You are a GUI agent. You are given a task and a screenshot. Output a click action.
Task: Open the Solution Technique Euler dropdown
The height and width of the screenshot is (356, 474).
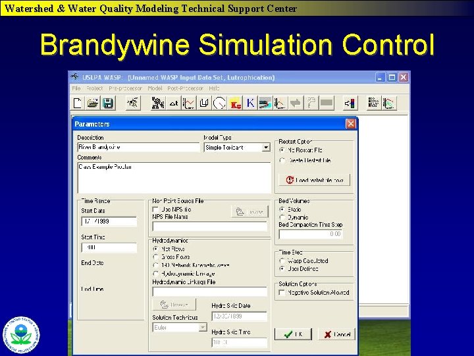tap(203, 328)
